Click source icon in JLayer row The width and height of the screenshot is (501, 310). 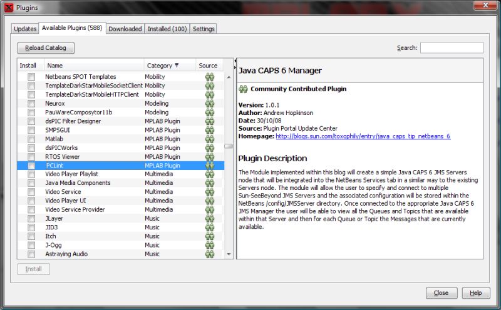[210, 219]
